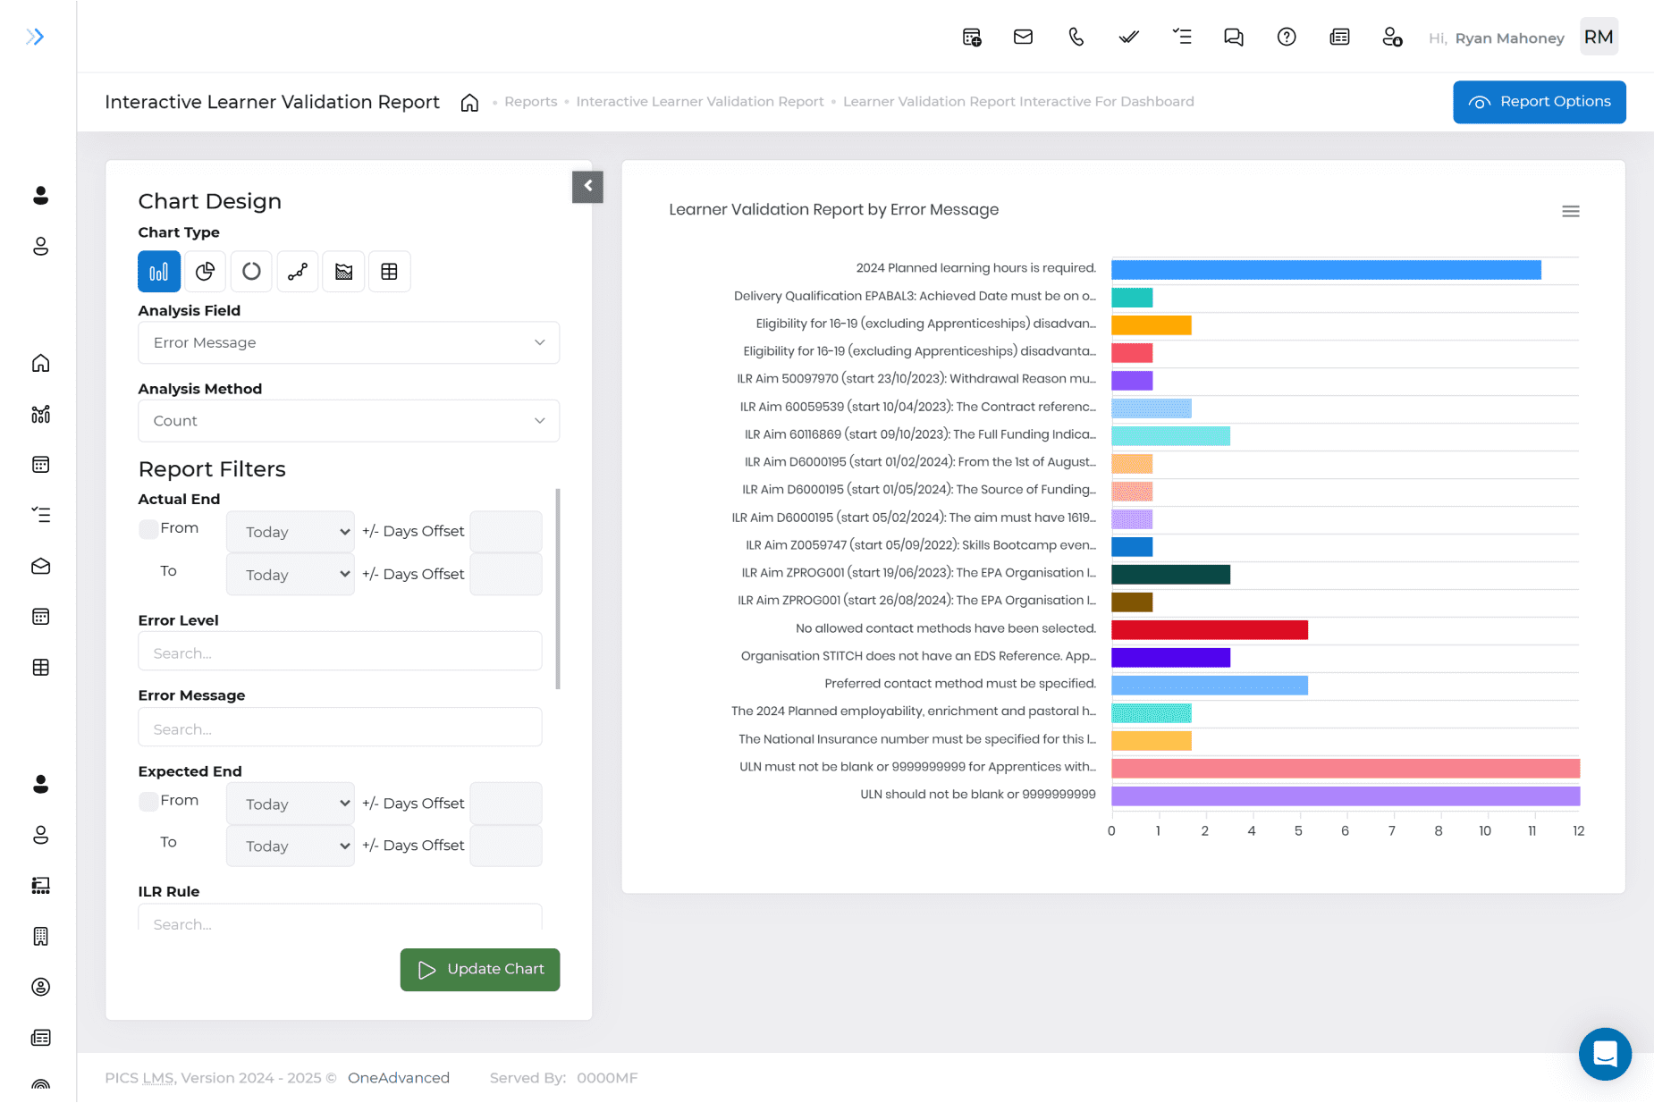Open the chart hamburger menu
The image size is (1654, 1103).
pyautogui.click(x=1570, y=212)
